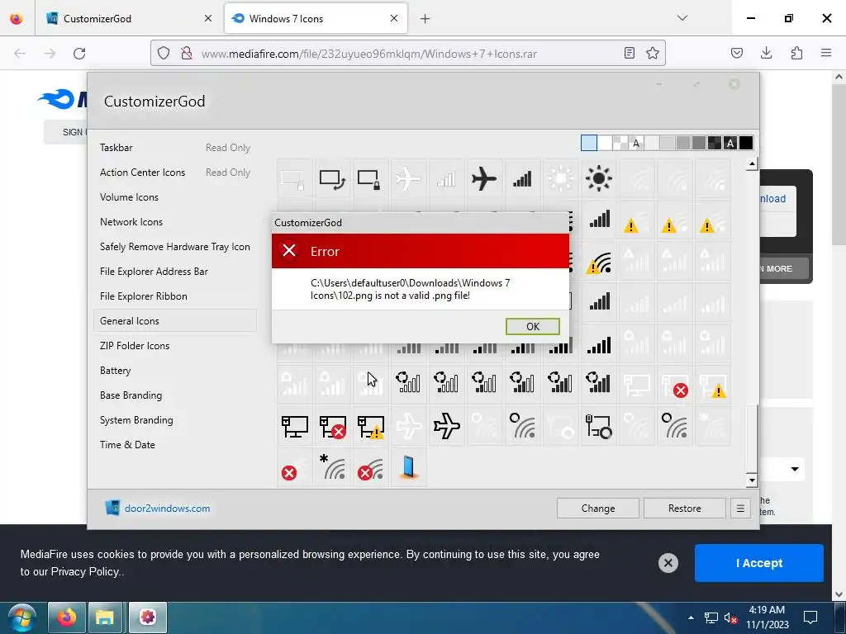Image resolution: width=846 pixels, height=634 pixels.
Task: Select the black network monitor with warning triangle
Action: point(369,427)
